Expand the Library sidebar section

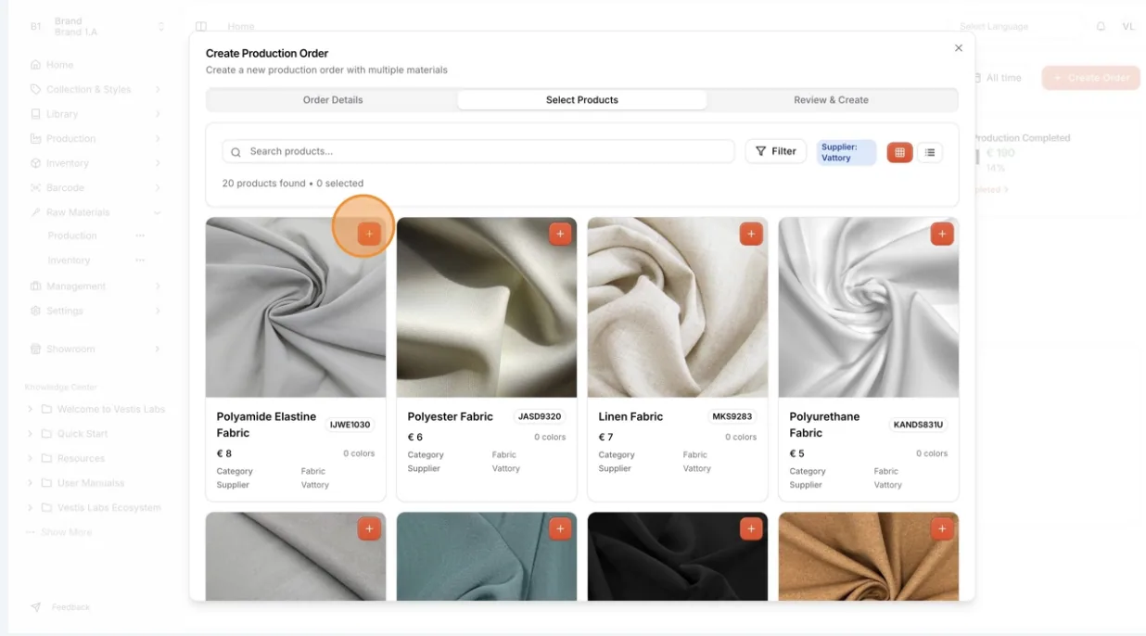[x=95, y=114]
